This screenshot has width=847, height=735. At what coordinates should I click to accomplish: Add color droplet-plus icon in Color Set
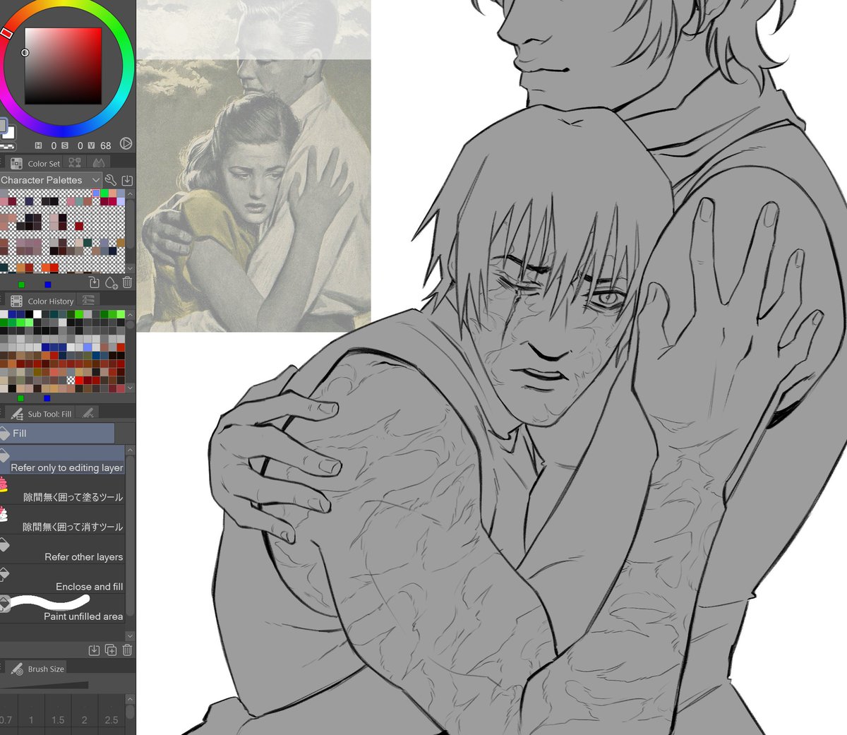tap(111, 282)
